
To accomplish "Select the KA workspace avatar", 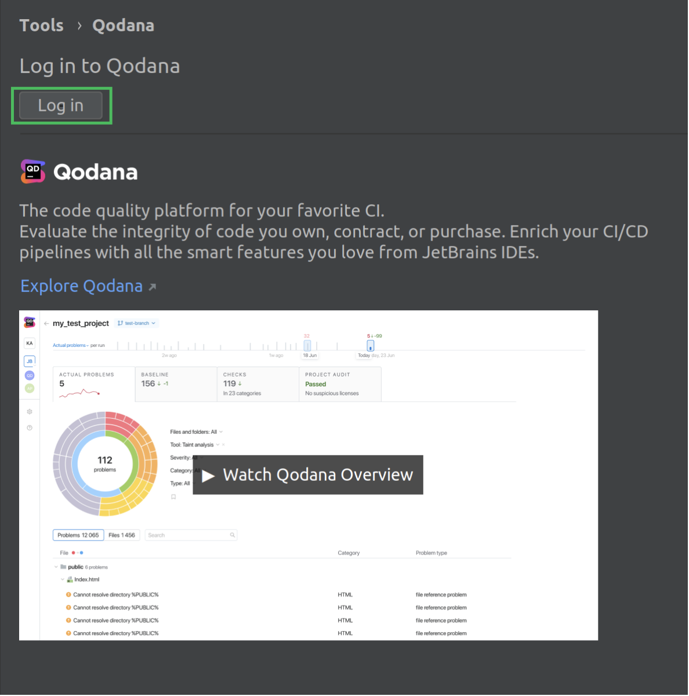I will pos(29,343).
